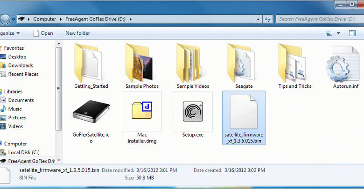
Task: Maximize the Explorer window
Action: coord(352,4)
